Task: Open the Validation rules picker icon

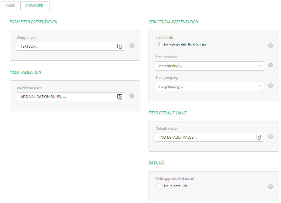Action: [120, 97]
